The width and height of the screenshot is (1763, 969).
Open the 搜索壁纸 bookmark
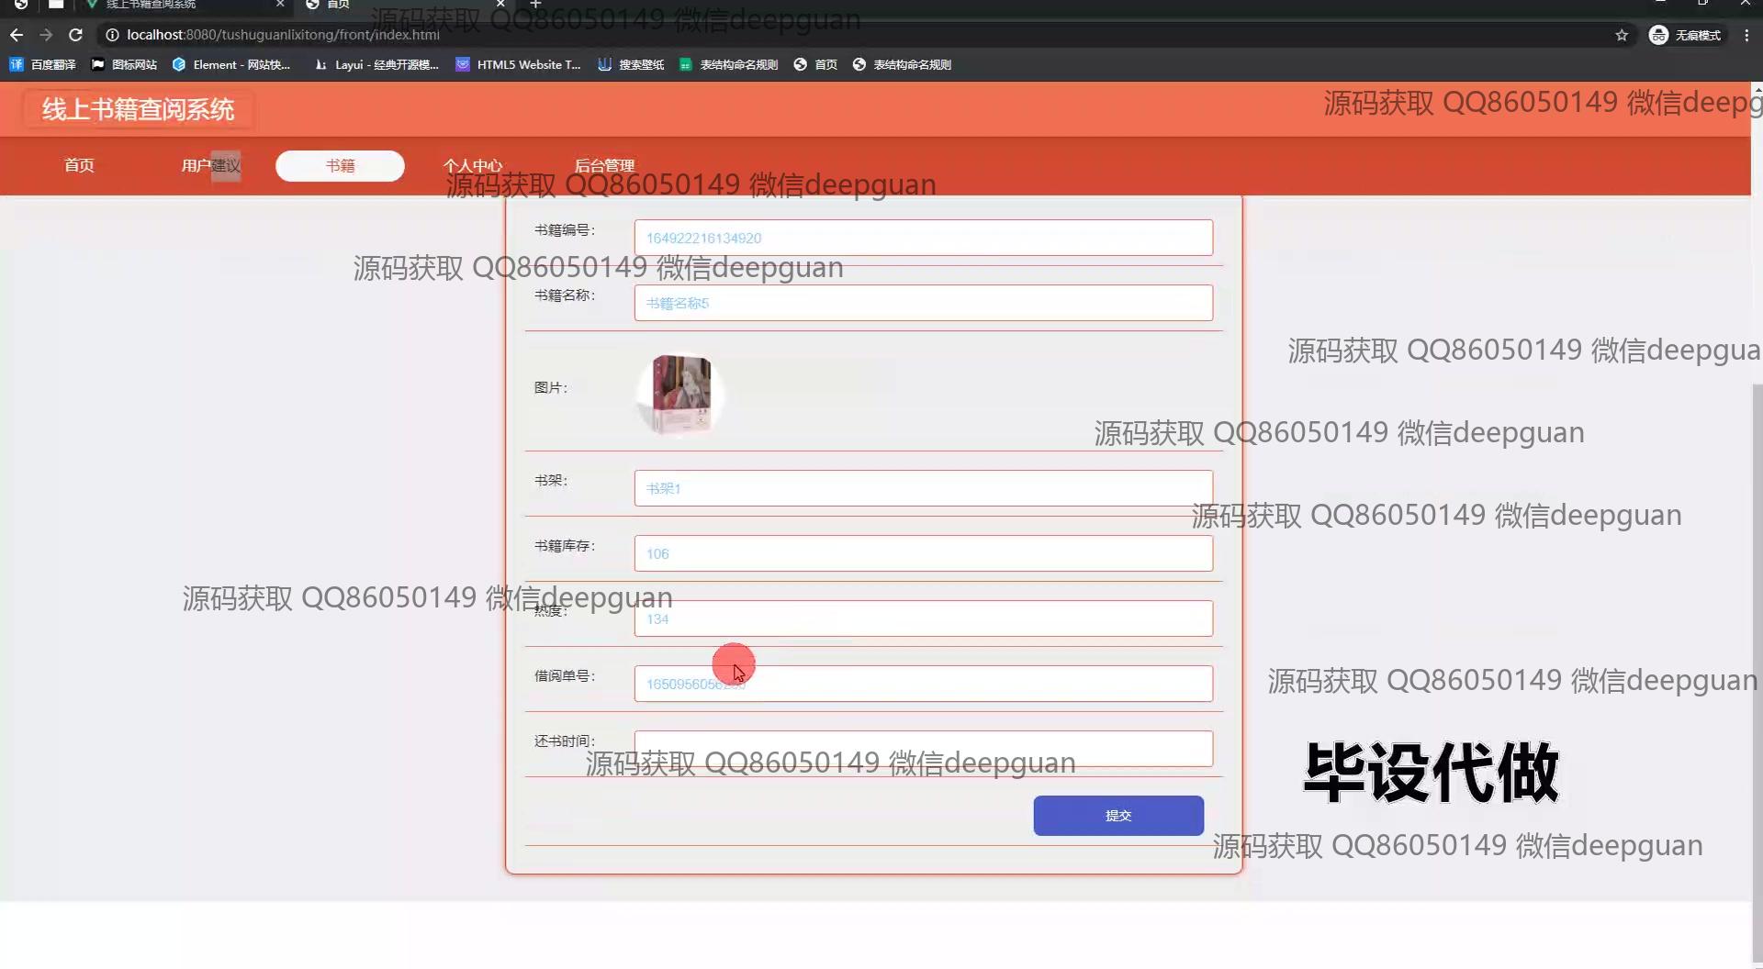tap(631, 64)
